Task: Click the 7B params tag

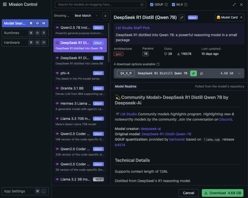Action: tap(146, 54)
